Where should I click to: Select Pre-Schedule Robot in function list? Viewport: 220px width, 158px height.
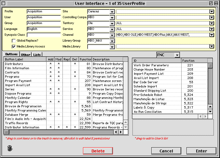point(170,95)
